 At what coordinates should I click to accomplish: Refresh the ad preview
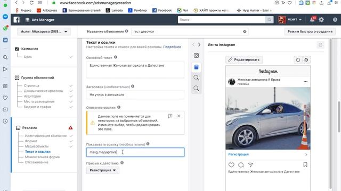coord(298,60)
